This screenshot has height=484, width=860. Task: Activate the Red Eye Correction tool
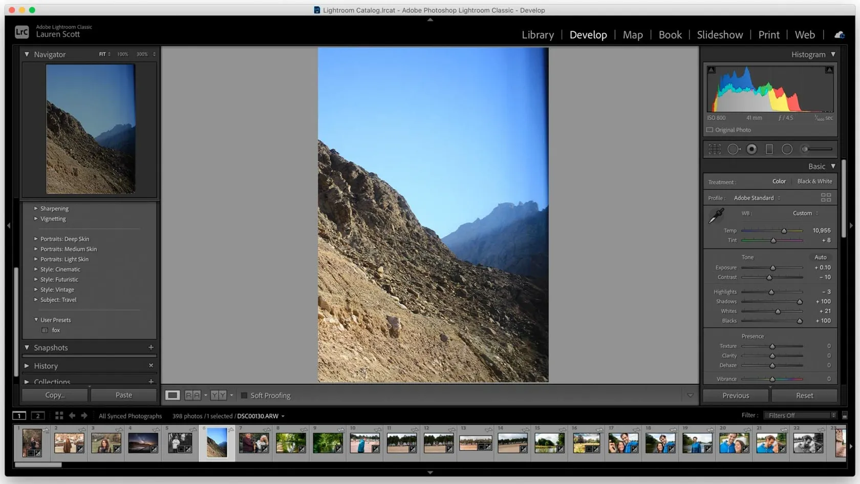pyautogui.click(x=751, y=149)
